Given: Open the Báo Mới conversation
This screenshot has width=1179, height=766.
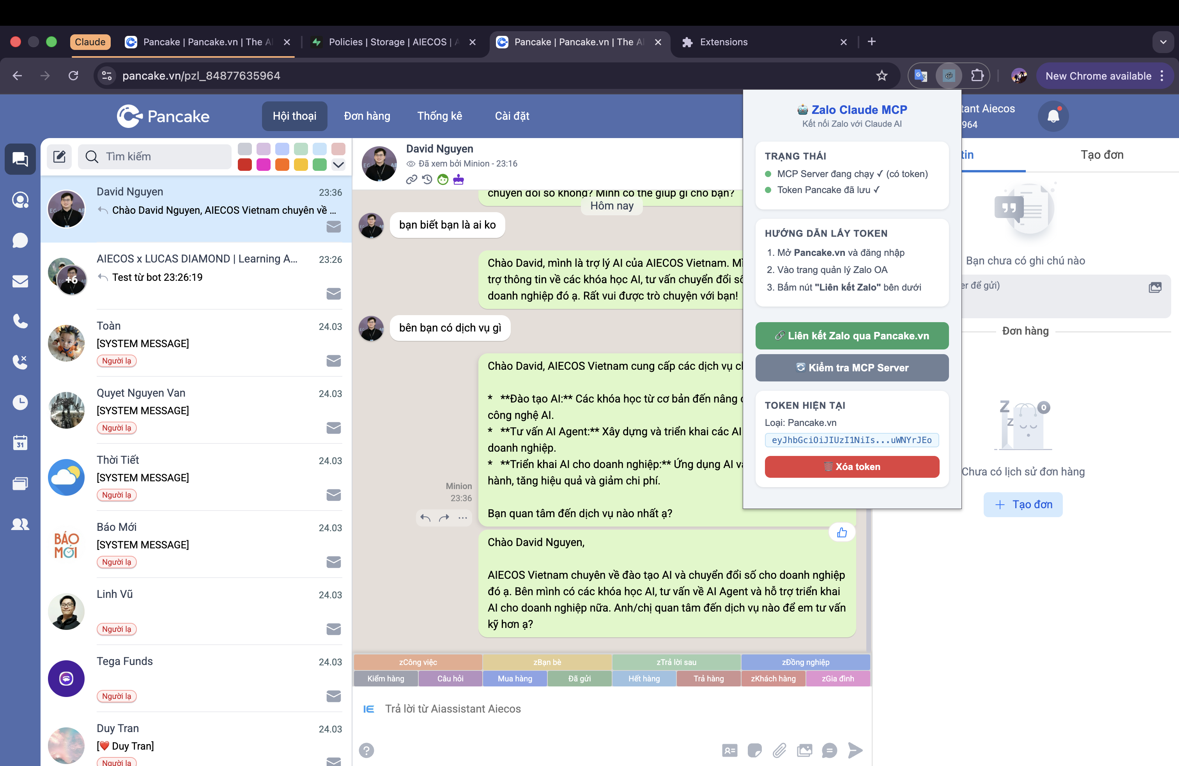Looking at the screenshot, I should (196, 544).
